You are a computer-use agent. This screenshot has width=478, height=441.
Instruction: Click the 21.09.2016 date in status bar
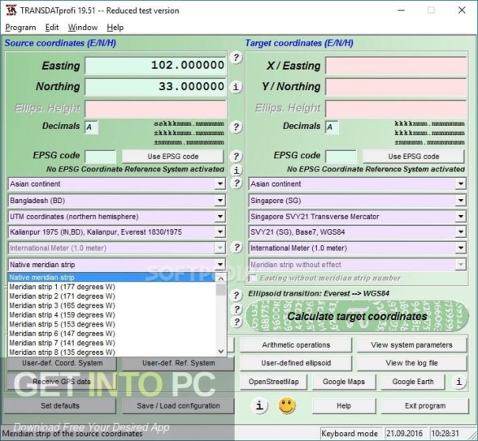click(x=404, y=433)
